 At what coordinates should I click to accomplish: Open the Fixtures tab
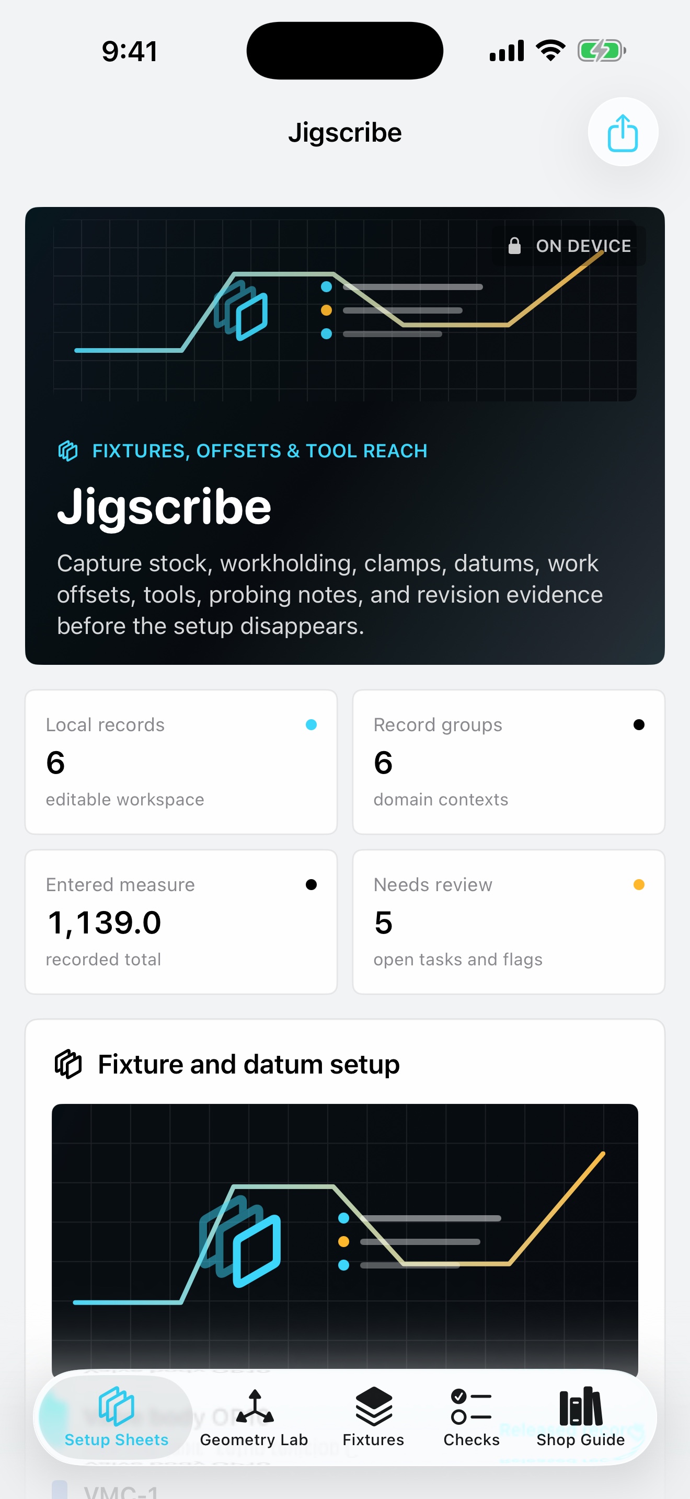click(374, 1416)
